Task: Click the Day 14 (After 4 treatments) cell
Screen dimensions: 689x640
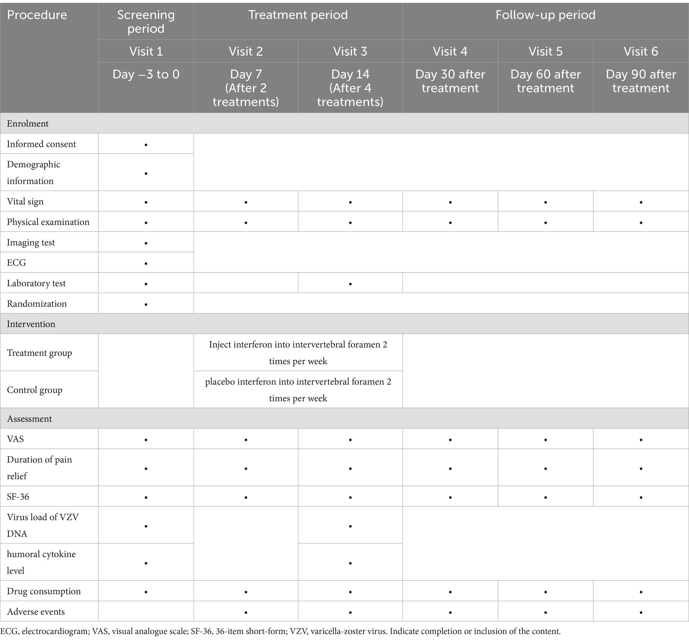Action: (350, 88)
